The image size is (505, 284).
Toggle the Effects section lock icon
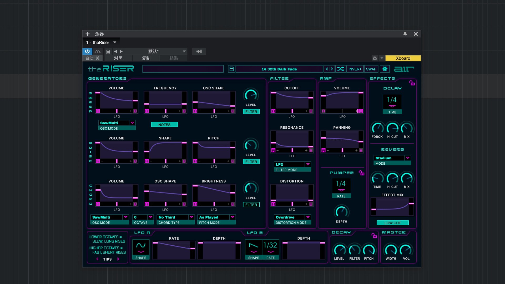[412, 83]
